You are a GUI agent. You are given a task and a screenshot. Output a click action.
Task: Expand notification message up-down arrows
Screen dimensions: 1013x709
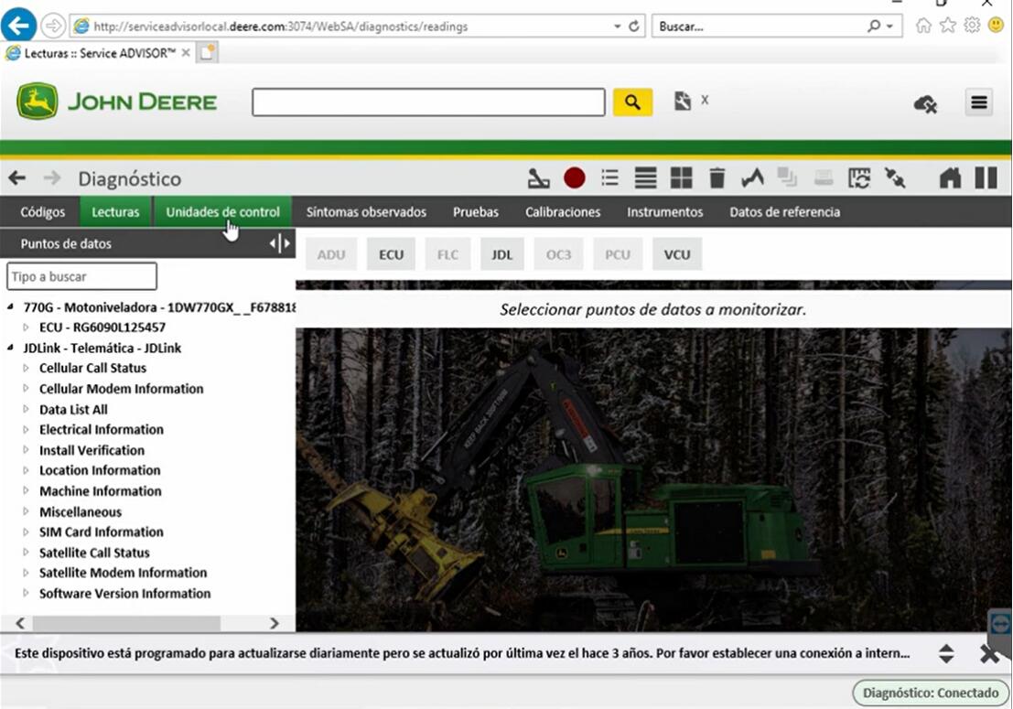(946, 653)
